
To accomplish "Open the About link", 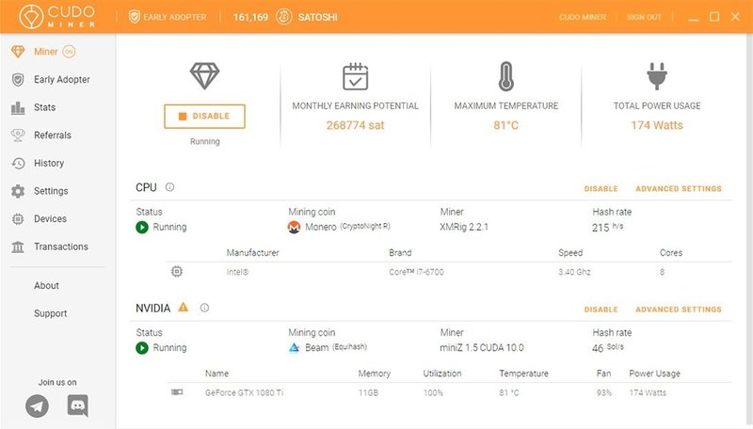I will tap(46, 285).
